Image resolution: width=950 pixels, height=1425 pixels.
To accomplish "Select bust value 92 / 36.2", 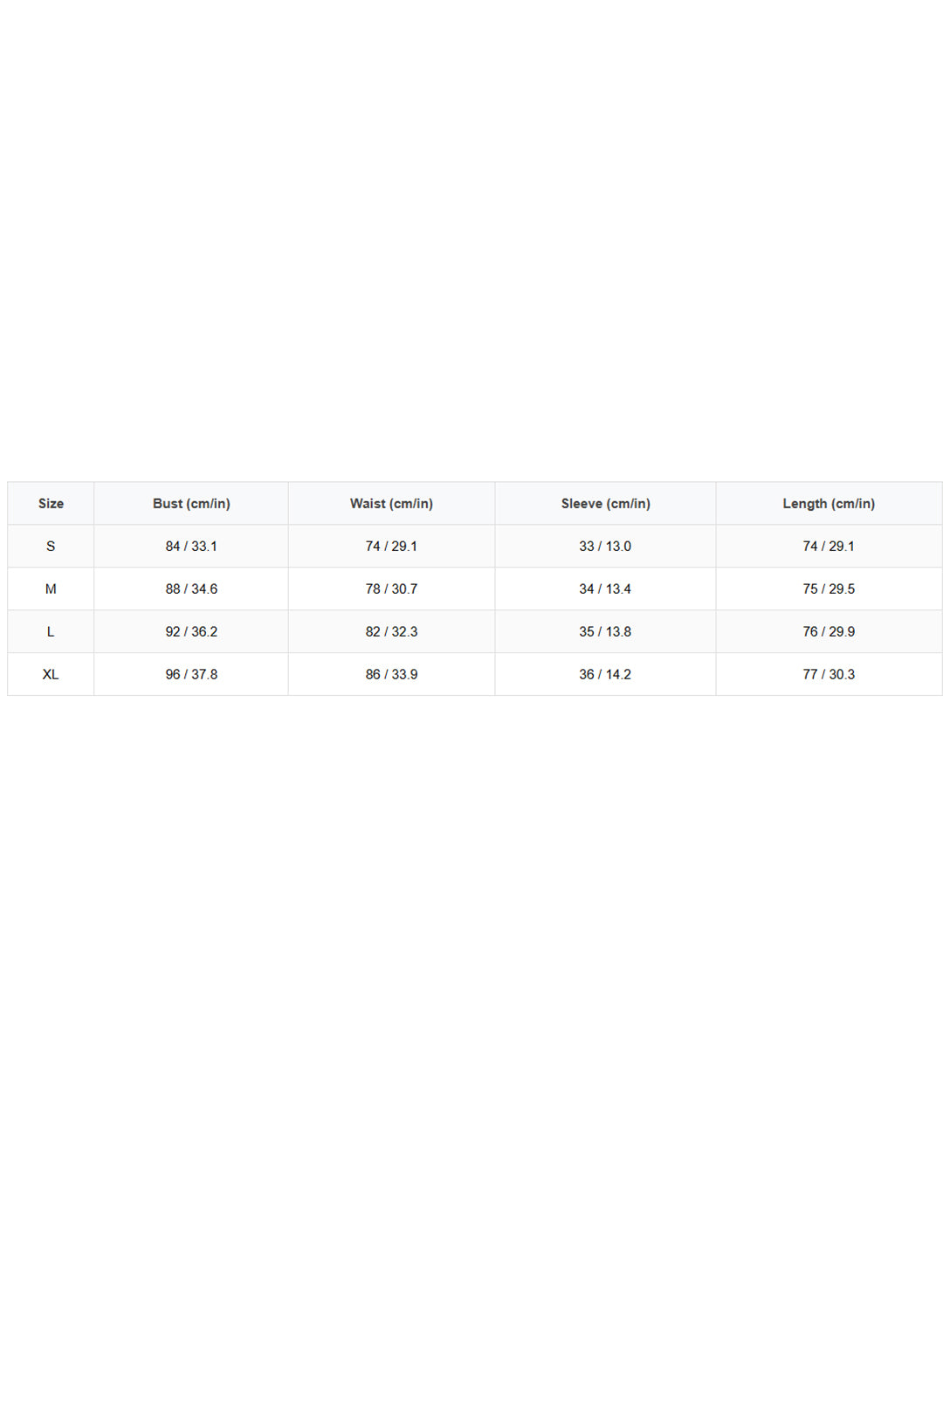I will tap(191, 631).
